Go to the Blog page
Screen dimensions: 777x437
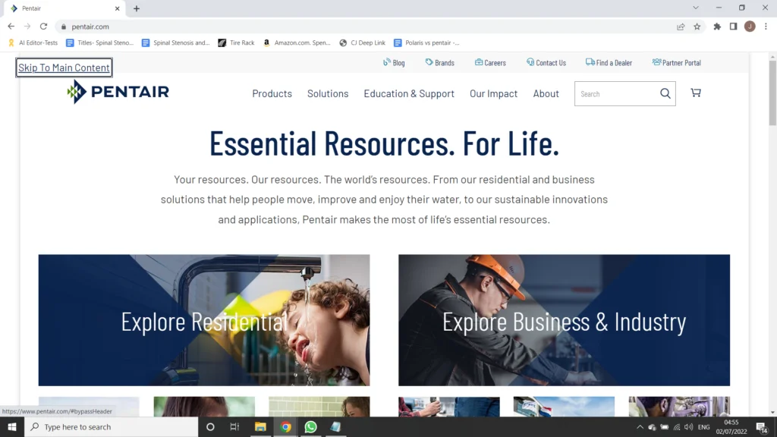click(x=394, y=62)
